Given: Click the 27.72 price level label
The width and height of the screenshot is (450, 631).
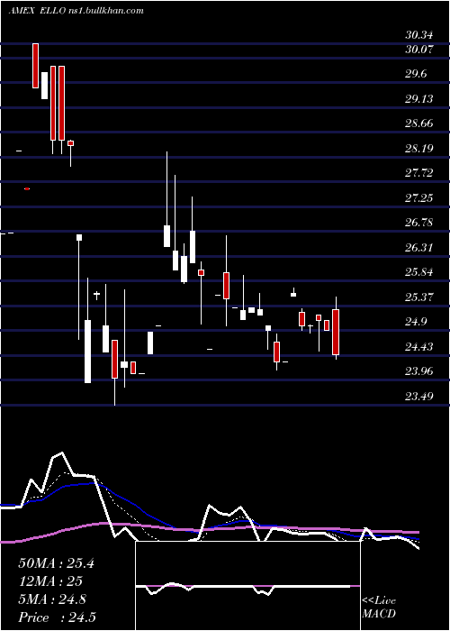Looking at the screenshot, I should tap(419, 173).
